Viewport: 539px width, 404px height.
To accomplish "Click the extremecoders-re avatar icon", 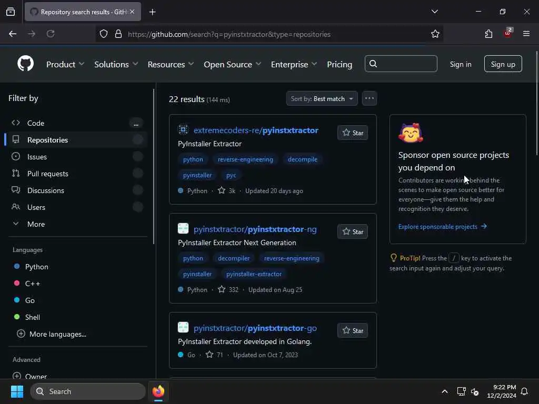I will point(183,129).
